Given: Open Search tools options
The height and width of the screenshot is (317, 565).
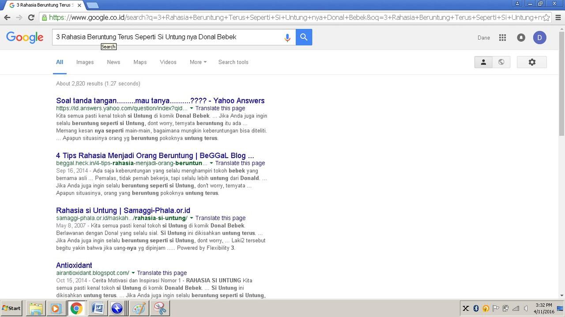Looking at the screenshot, I should 233,62.
